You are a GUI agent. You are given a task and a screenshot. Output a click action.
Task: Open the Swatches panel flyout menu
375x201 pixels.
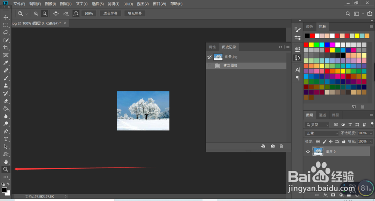click(371, 27)
